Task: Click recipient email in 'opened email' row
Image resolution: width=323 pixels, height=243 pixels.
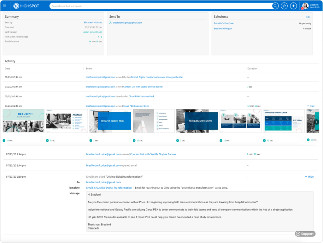Action: click(103, 165)
